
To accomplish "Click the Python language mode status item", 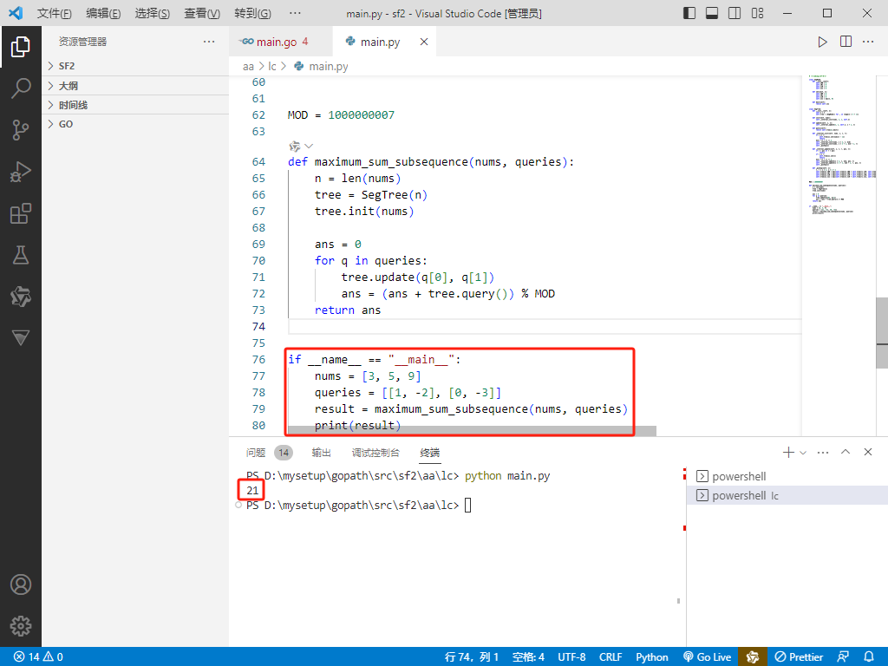I will (652, 656).
